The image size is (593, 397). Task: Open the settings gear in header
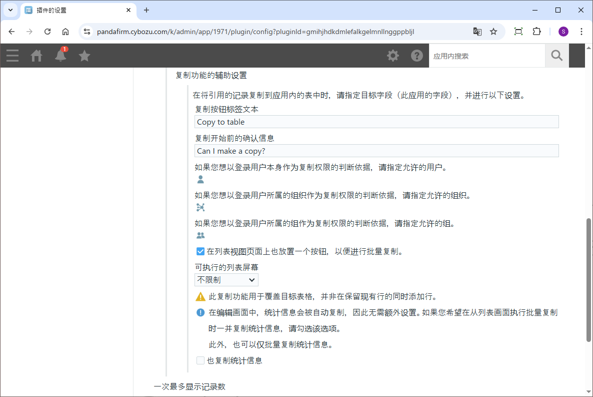[393, 56]
